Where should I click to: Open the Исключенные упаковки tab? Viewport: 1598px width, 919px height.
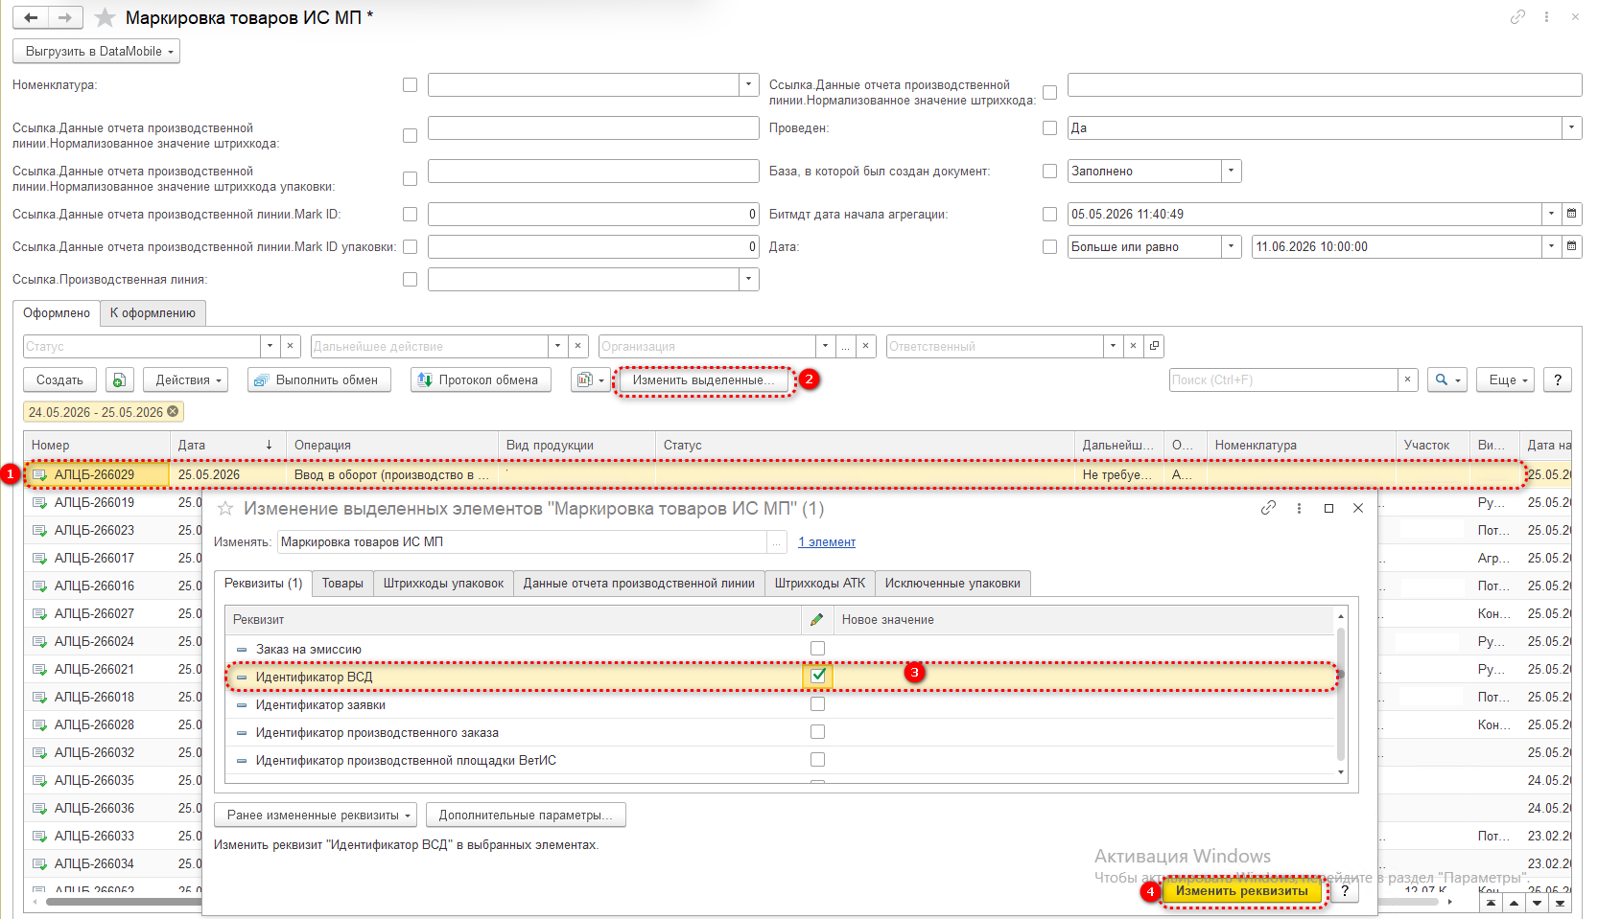tap(952, 584)
